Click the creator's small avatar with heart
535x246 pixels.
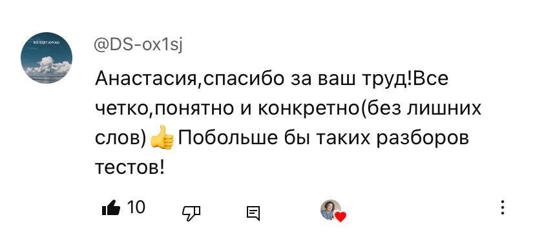[x=331, y=209]
